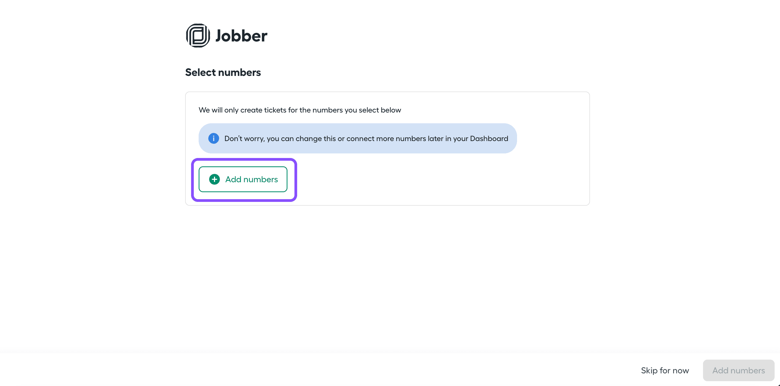Click the "We will only create tickets" sentence
Image resolution: width=780 pixels, height=386 pixels.
click(x=300, y=110)
